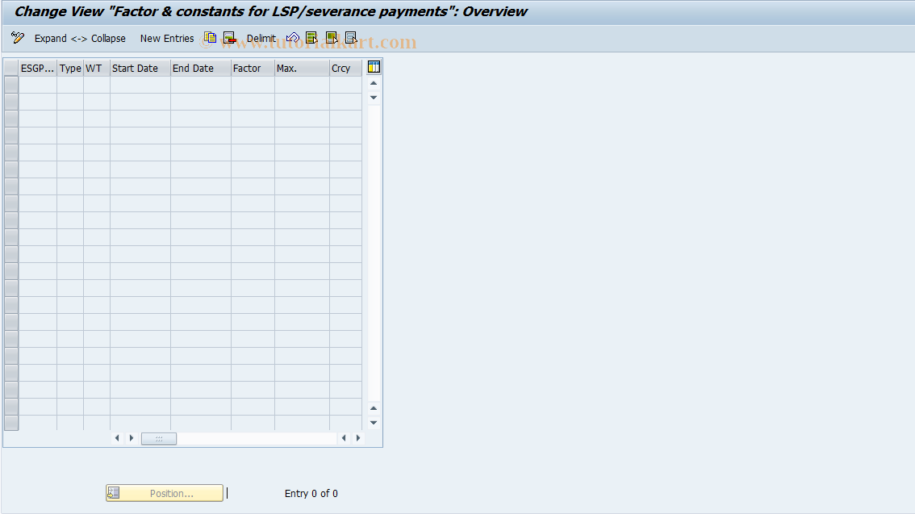
Task: Click the Delete row icon
Action: tap(229, 38)
